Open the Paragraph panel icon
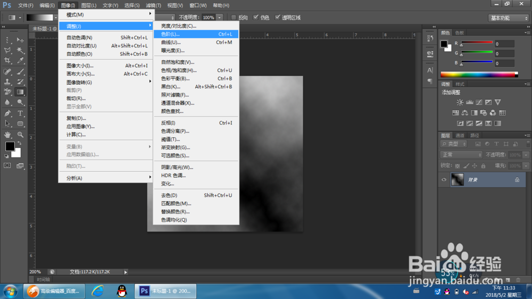 point(430,81)
